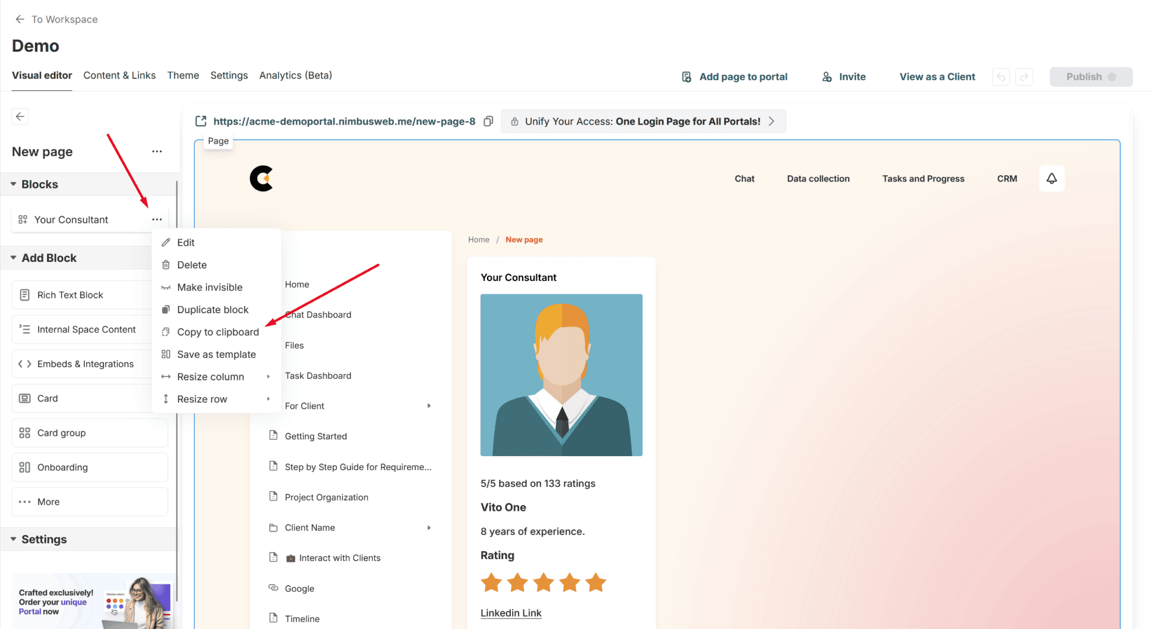The image size is (1152, 629).
Task: Expand the Client Name folder
Action: coord(429,528)
